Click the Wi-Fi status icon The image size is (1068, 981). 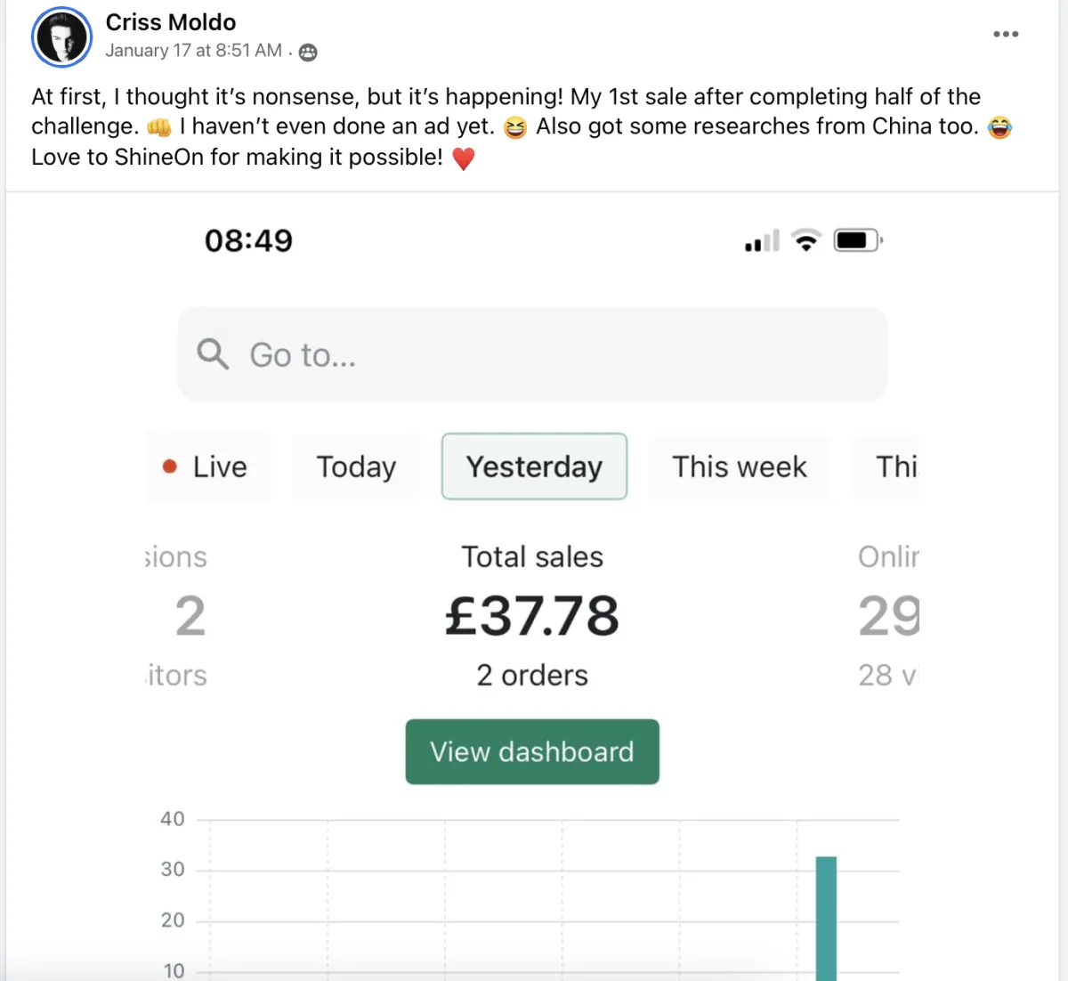(x=806, y=240)
